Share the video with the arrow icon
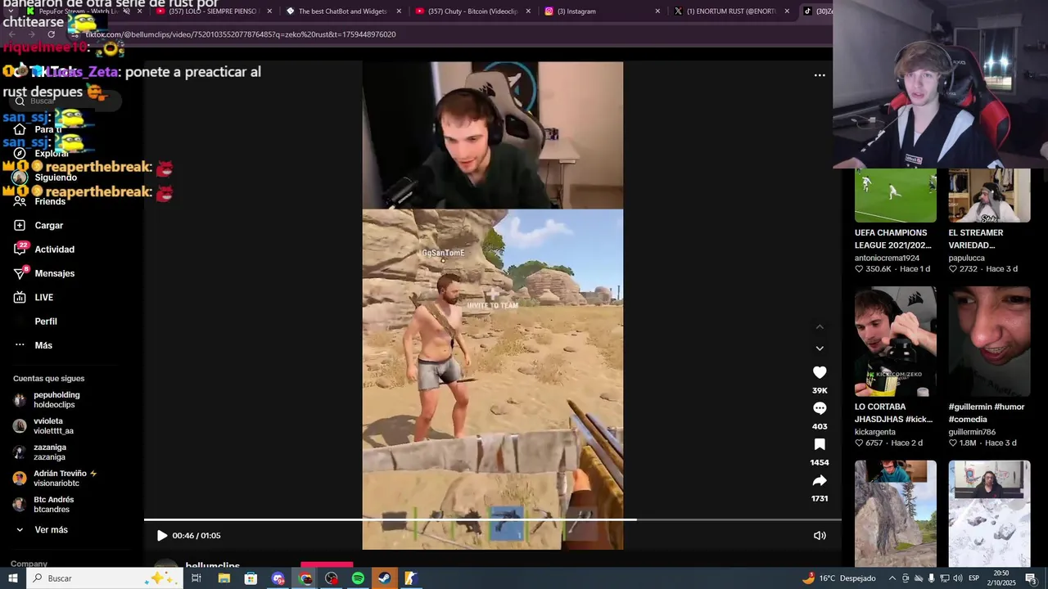This screenshot has width=1048, height=589. point(820,480)
